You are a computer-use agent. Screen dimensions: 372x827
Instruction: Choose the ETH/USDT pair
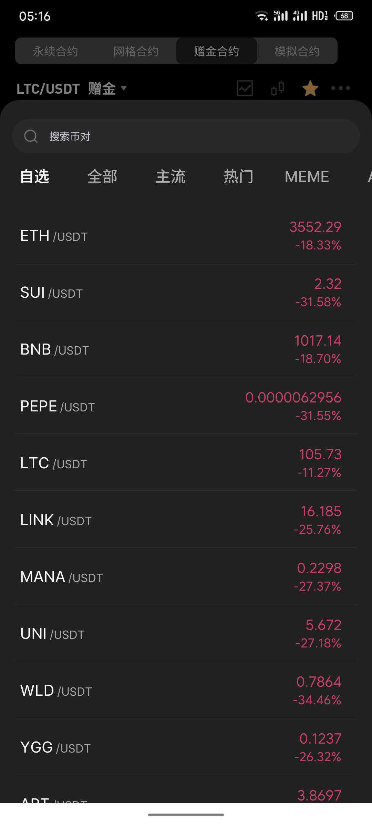click(x=186, y=236)
